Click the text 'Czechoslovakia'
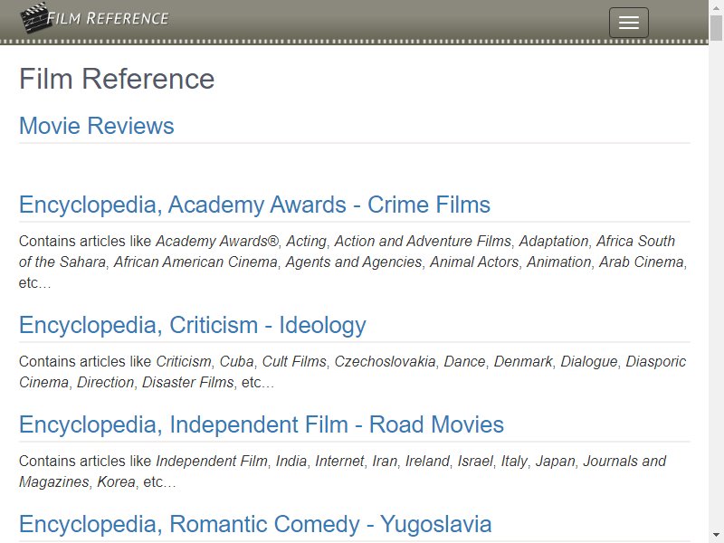Image resolution: width=724 pixels, height=543 pixels. 386,361
